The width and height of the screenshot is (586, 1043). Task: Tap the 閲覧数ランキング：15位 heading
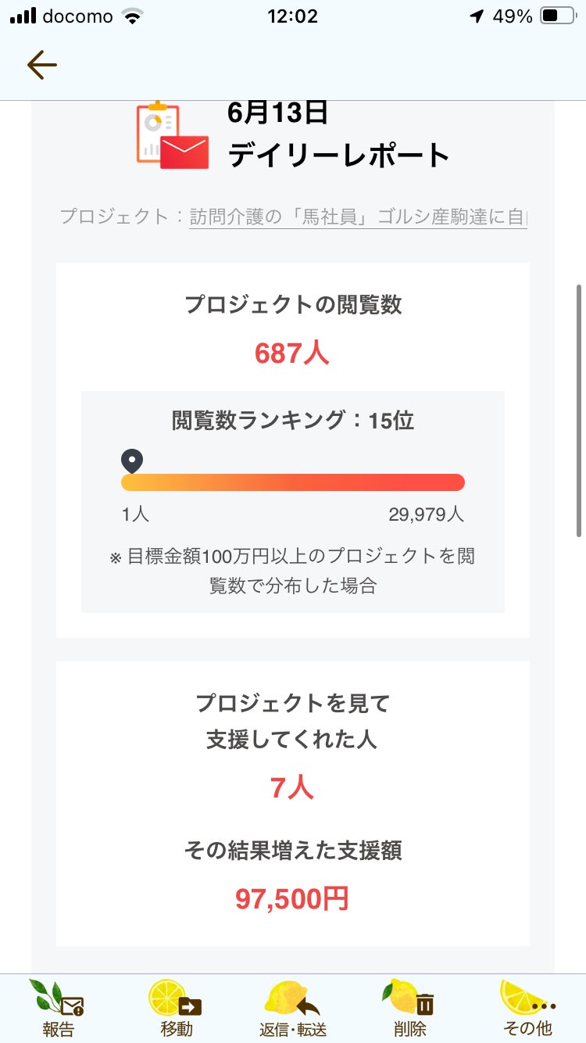(x=292, y=421)
